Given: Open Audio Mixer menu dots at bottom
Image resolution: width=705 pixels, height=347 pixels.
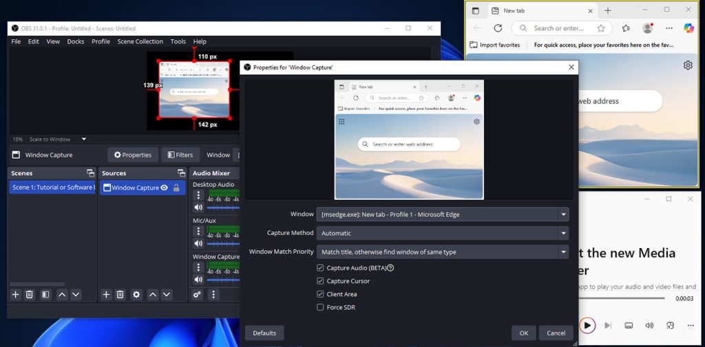Looking at the screenshot, I should pyautogui.click(x=213, y=295).
